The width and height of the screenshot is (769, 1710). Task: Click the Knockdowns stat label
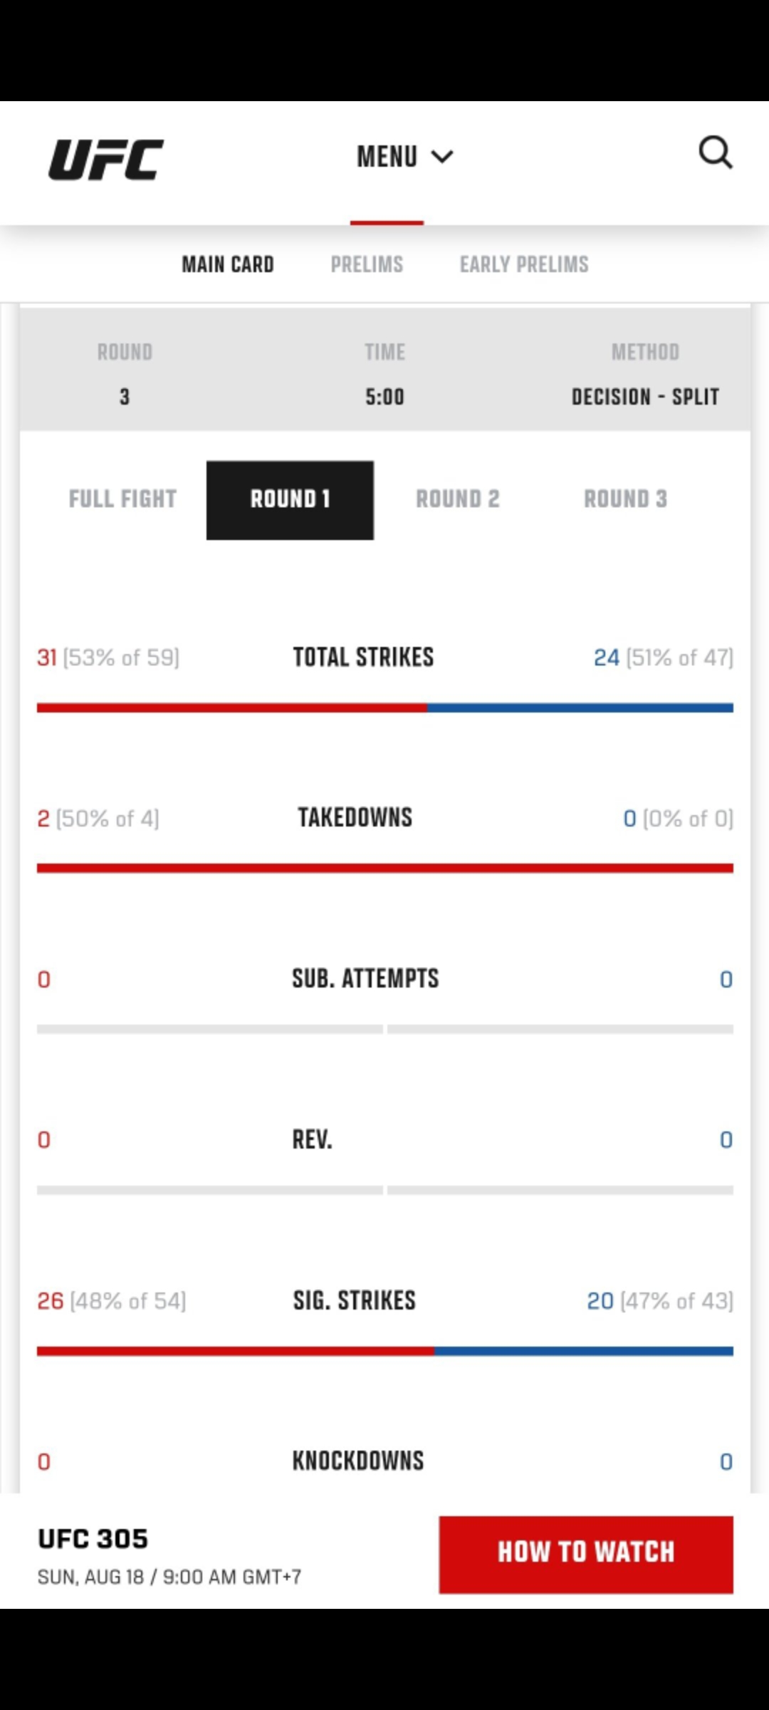[x=358, y=1461]
